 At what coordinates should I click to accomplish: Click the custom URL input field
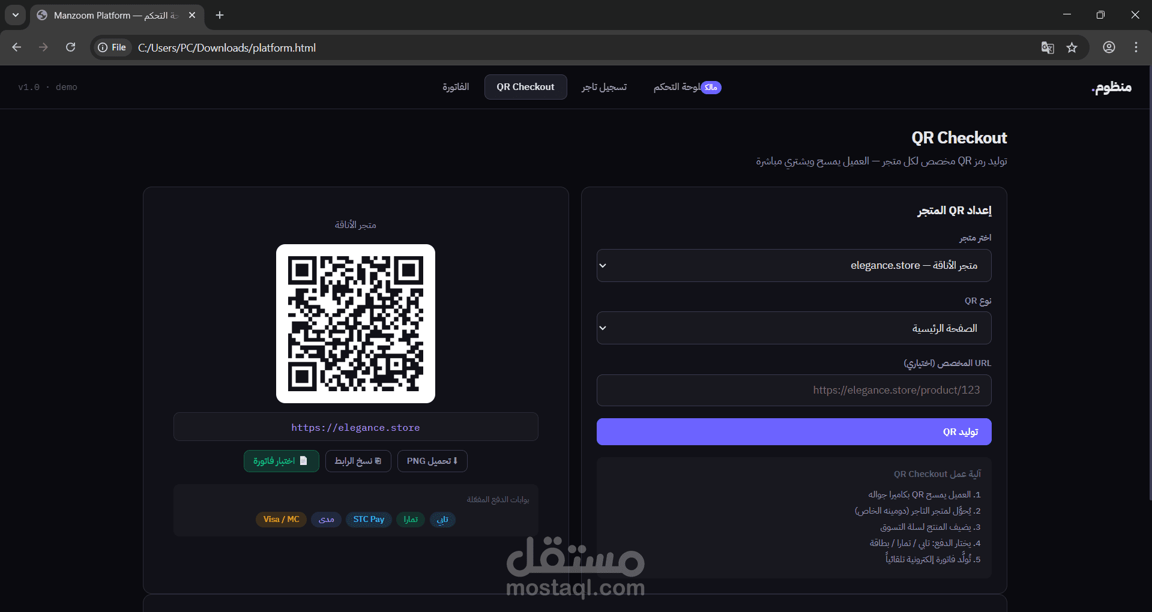click(x=794, y=390)
